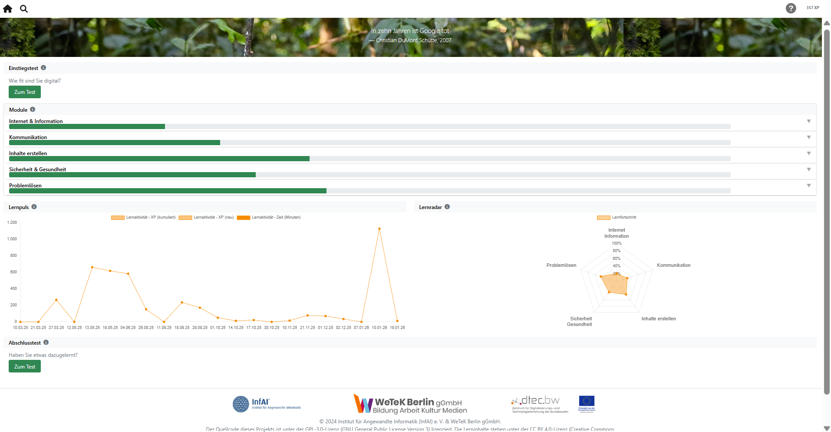
Task: Open help via the question mark icon
Action: pos(791,8)
